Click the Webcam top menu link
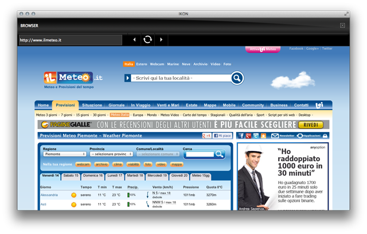The height and width of the screenshot is (234, 367). [157, 64]
